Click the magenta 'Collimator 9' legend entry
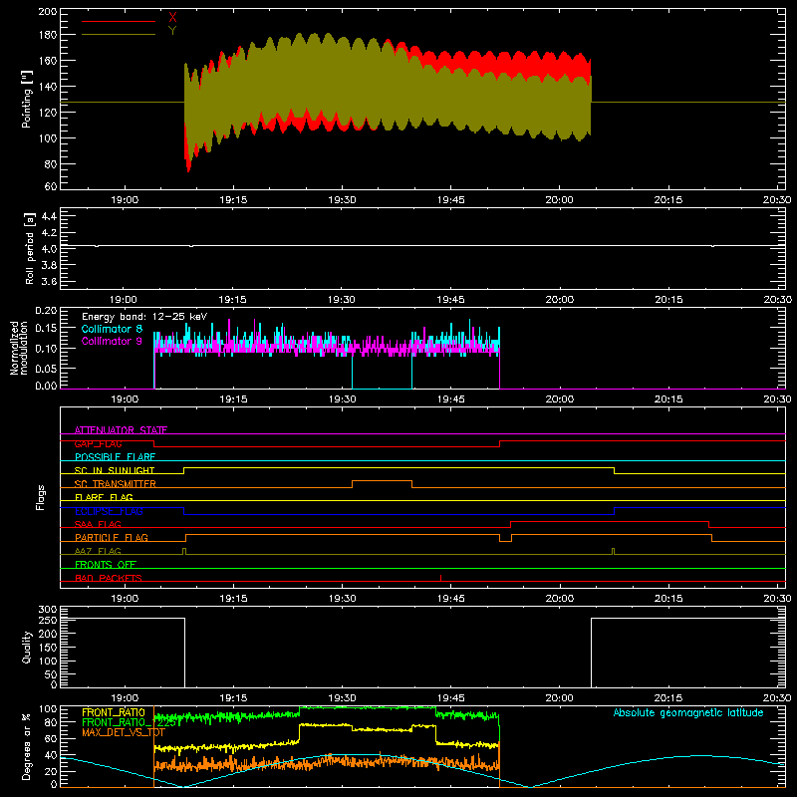Image resolution: width=797 pixels, height=797 pixels. point(112,341)
